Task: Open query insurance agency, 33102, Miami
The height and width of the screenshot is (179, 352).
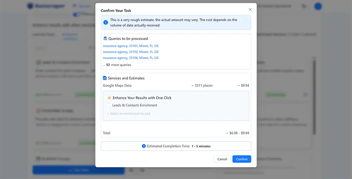Action: tap(131, 52)
